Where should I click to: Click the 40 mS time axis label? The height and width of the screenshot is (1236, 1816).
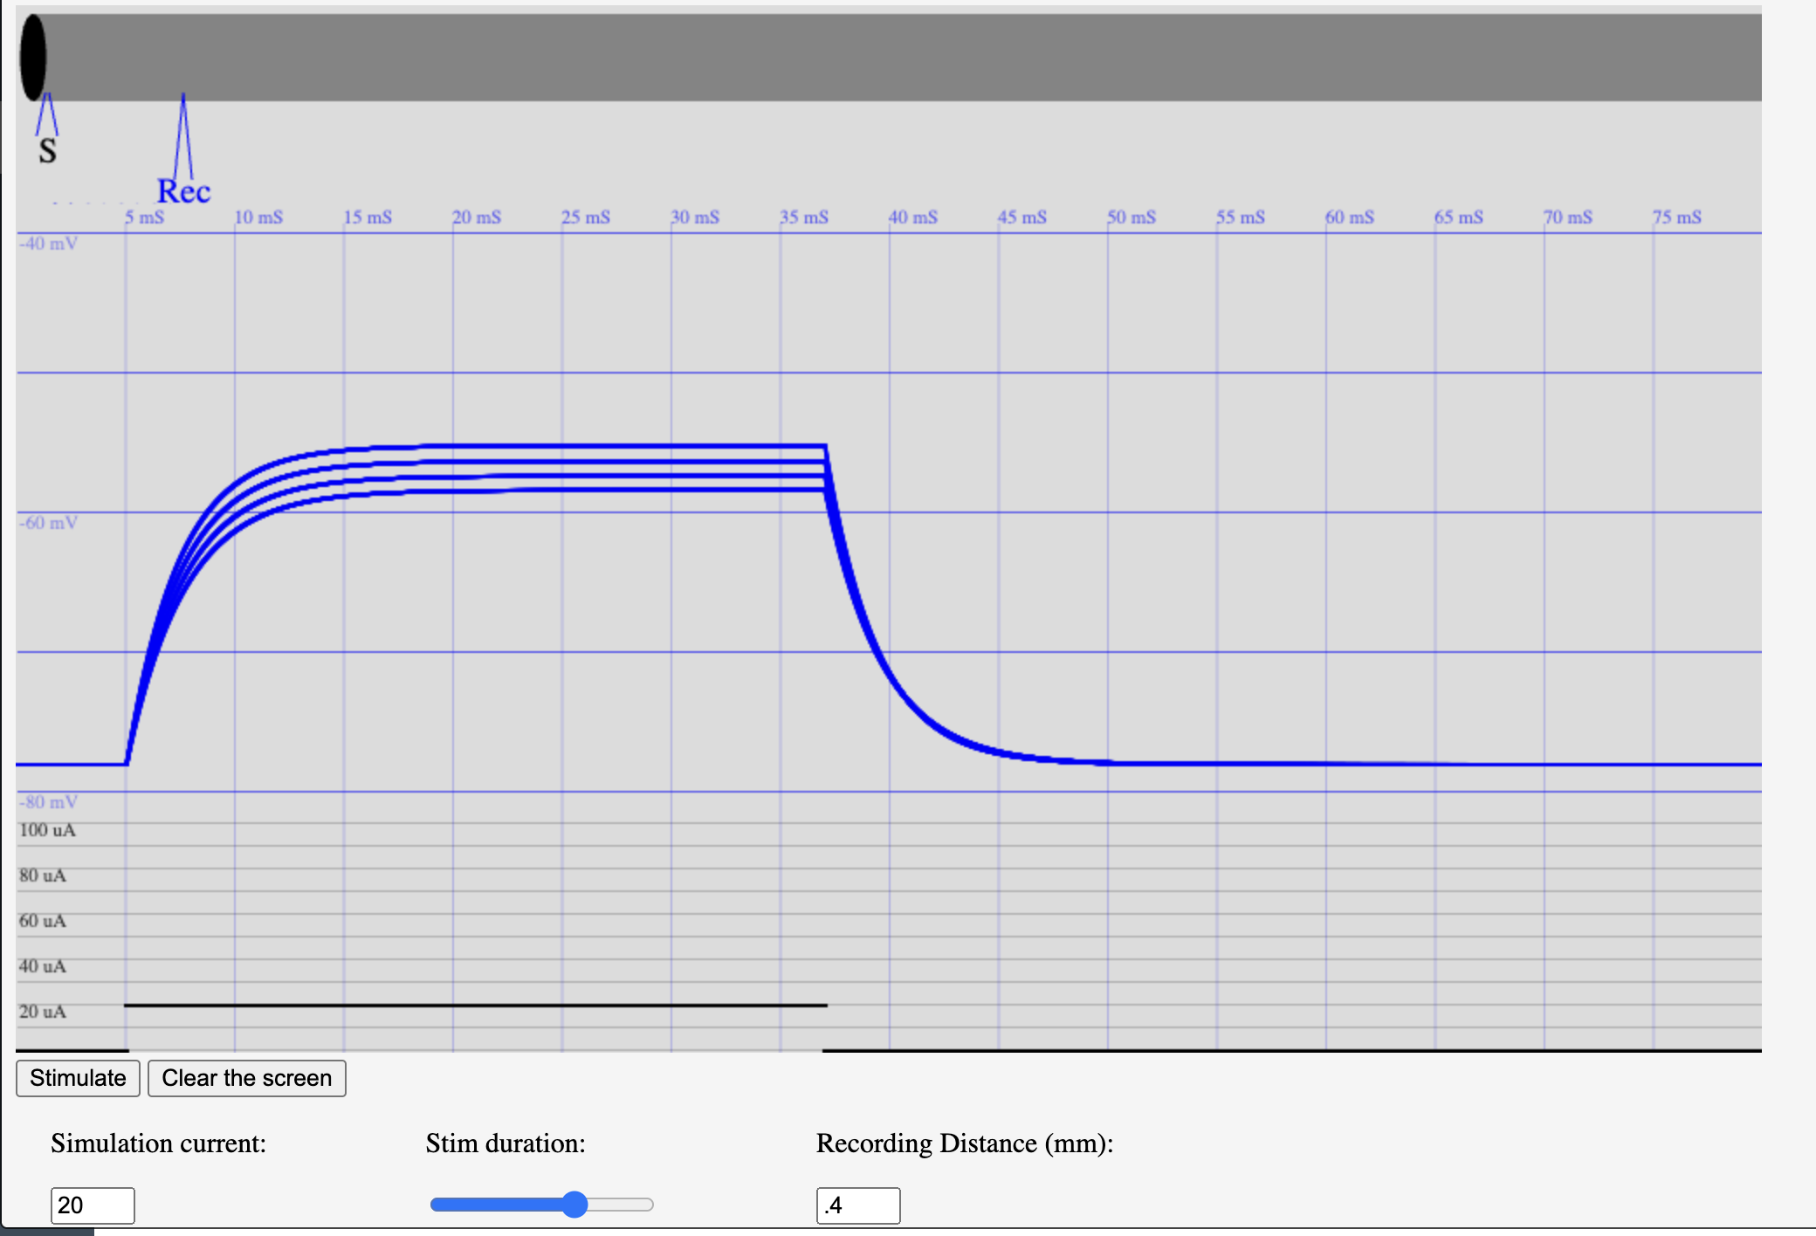(x=913, y=216)
